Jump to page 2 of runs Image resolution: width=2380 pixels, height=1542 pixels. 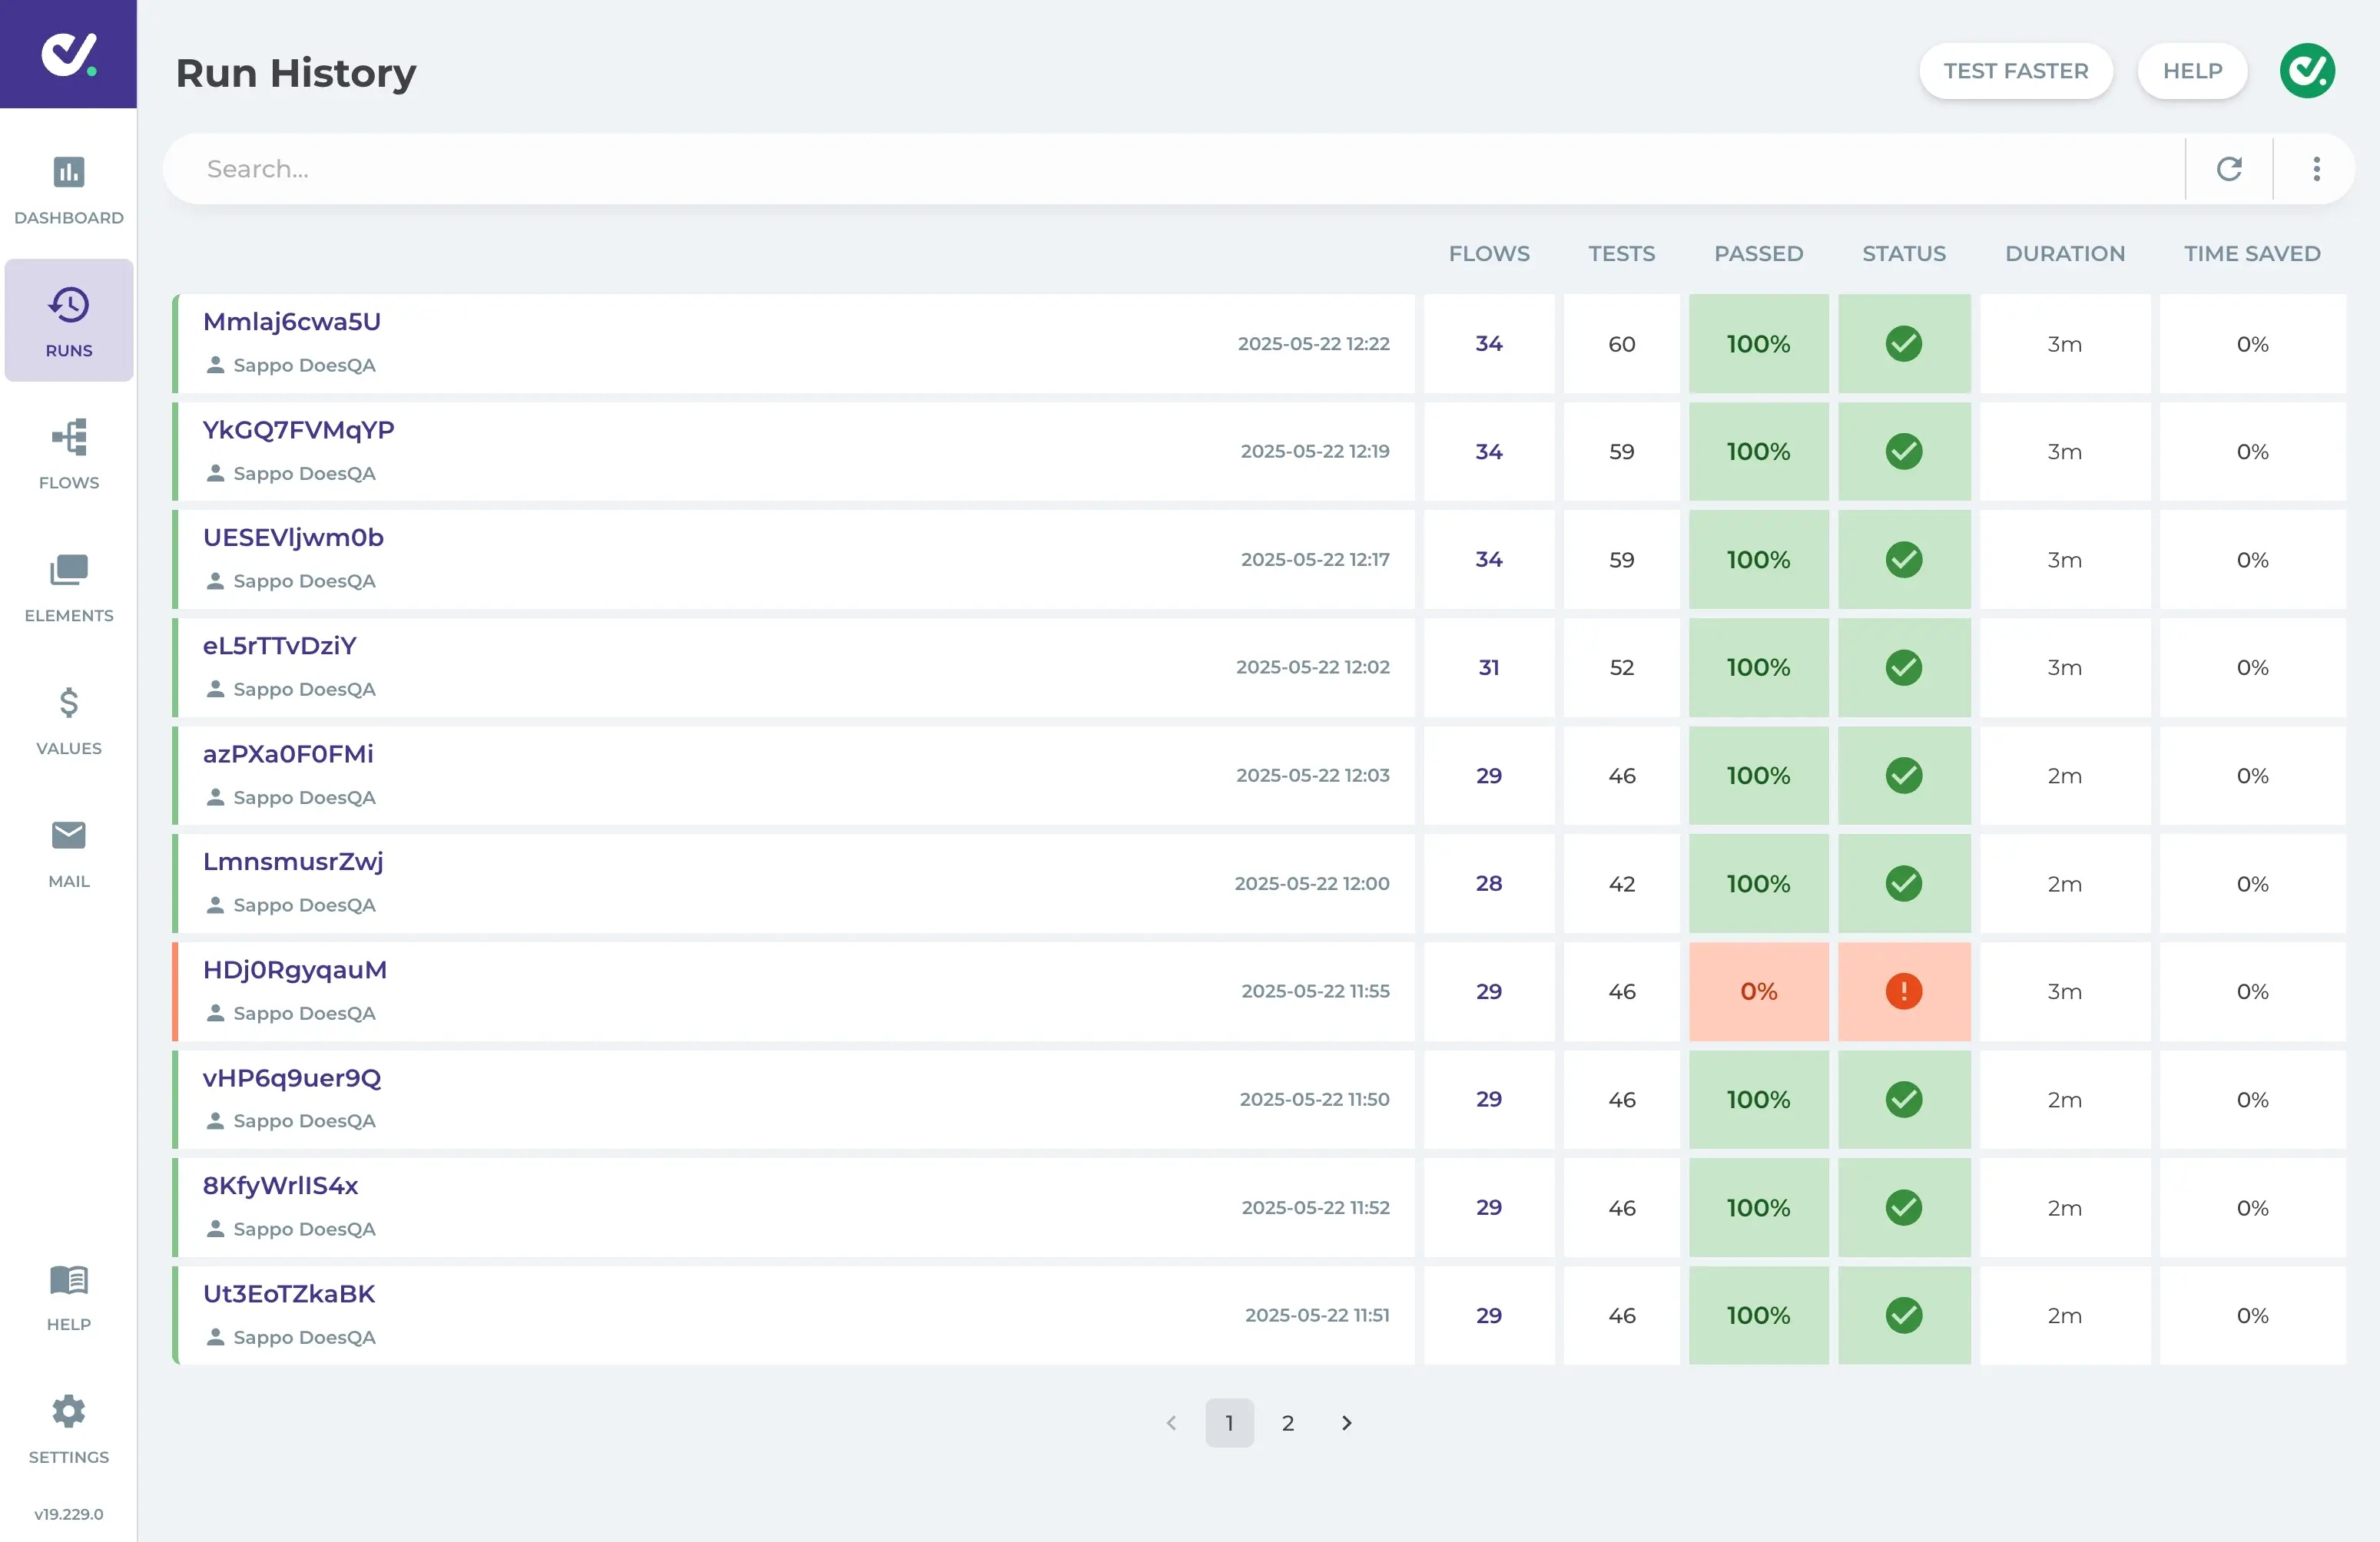click(1287, 1422)
